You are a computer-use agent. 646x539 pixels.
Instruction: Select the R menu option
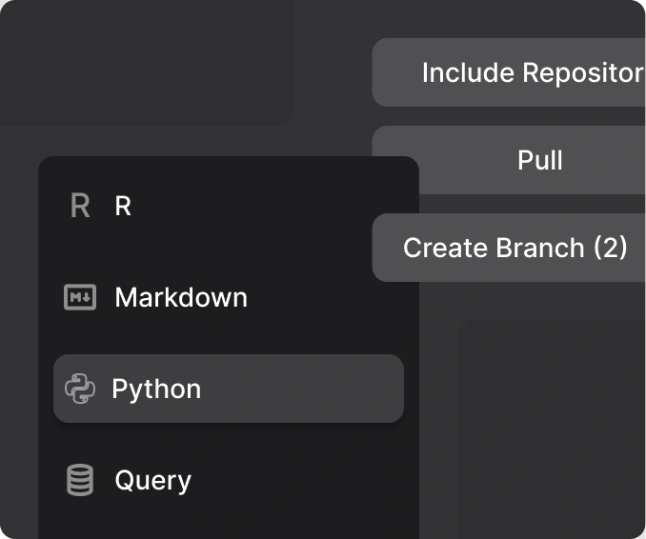(229, 206)
